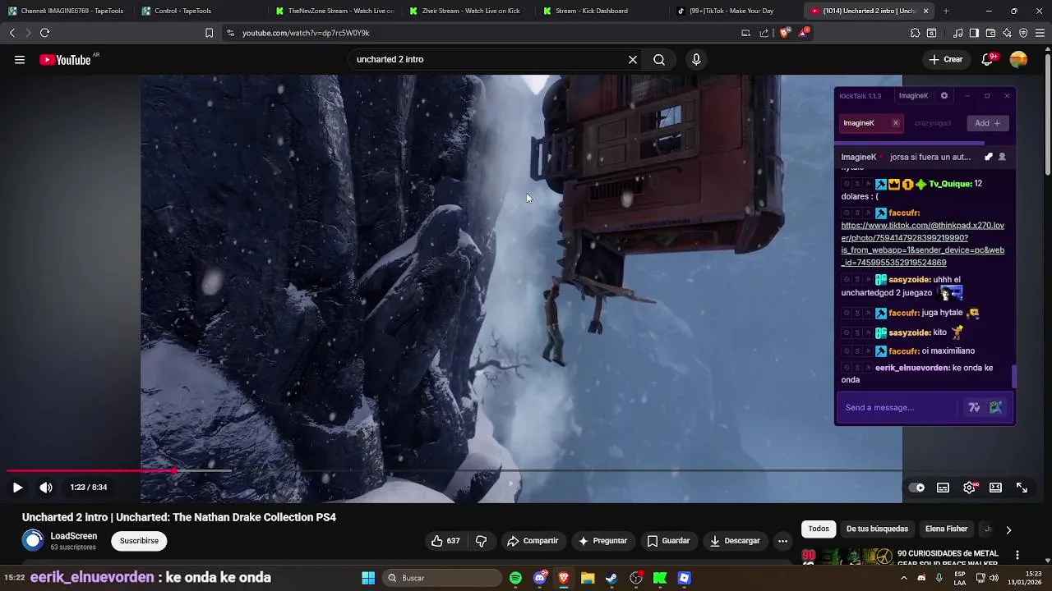
Task: Open the browser main hamburger menu
Action: [x=1040, y=33]
